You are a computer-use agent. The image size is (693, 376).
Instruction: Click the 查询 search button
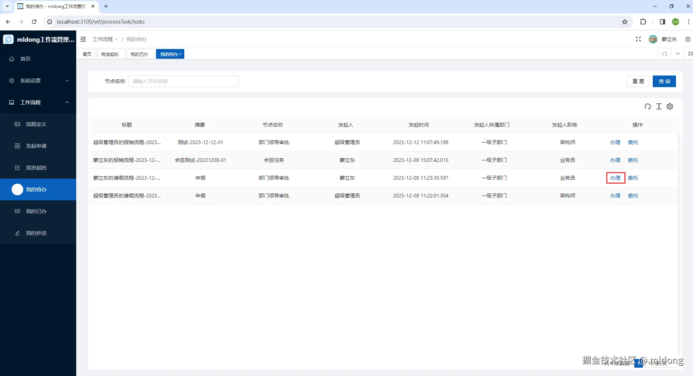[664, 81]
